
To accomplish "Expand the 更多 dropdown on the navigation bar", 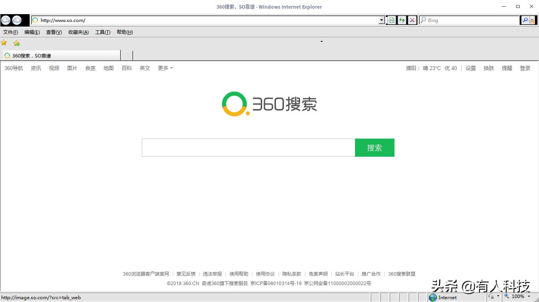I will [x=165, y=68].
